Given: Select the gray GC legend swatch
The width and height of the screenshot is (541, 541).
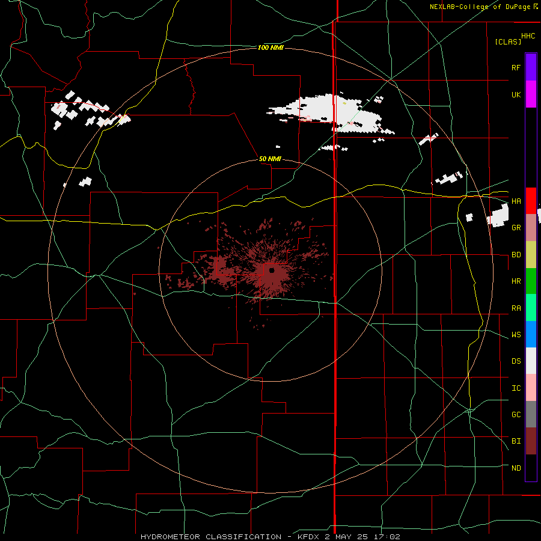Looking at the screenshot, I should [x=531, y=414].
